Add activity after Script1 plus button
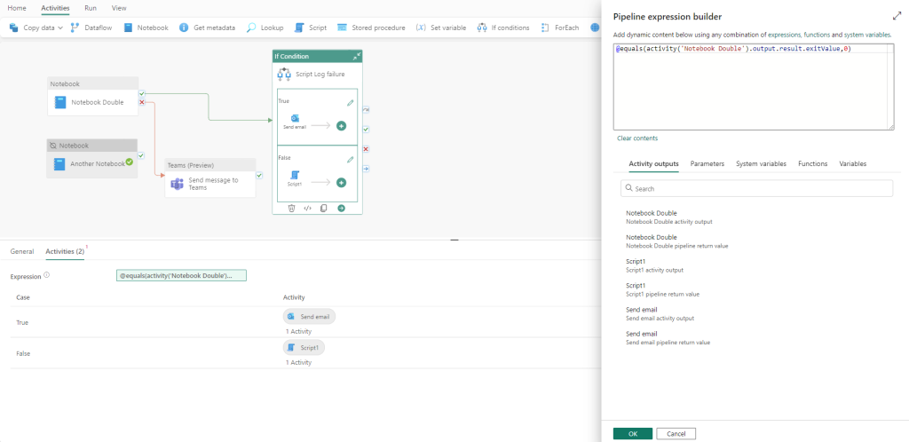909x442 pixels. (x=342, y=182)
